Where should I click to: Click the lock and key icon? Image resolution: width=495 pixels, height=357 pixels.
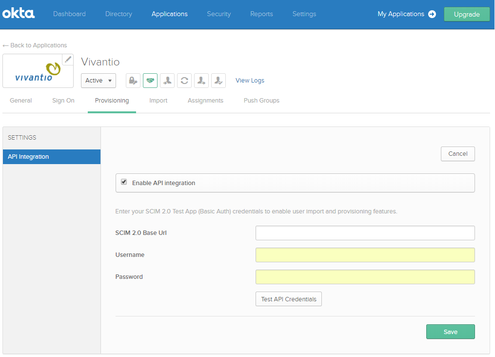(x=133, y=81)
